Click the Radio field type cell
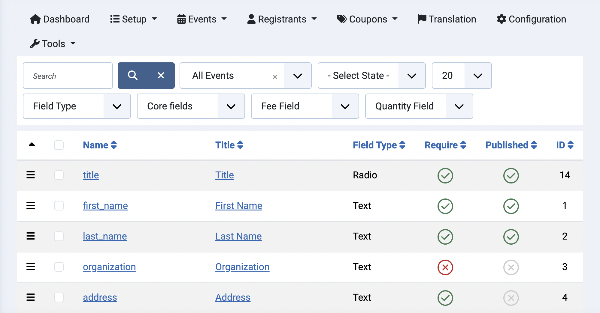 pos(365,175)
